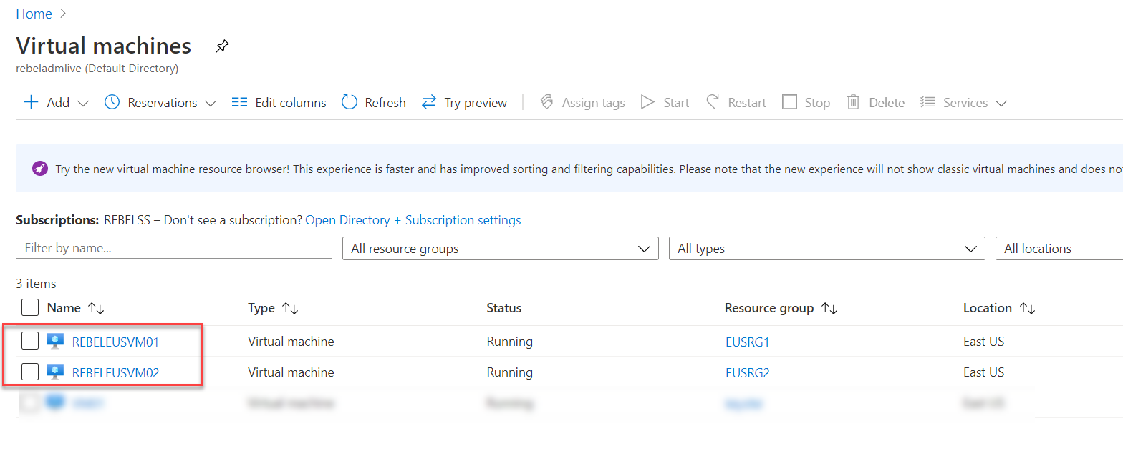Image resolution: width=1123 pixels, height=461 pixels.
Task: Click the Assign tags icon
Action: click(x=547, y=102)
